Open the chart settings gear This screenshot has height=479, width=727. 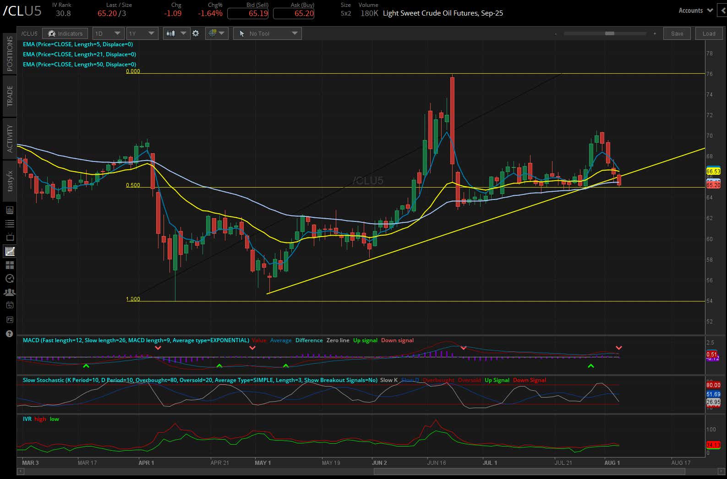tap(196, 33)
